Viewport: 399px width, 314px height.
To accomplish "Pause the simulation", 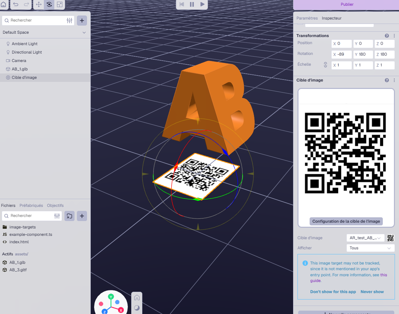I will (192, 4).
